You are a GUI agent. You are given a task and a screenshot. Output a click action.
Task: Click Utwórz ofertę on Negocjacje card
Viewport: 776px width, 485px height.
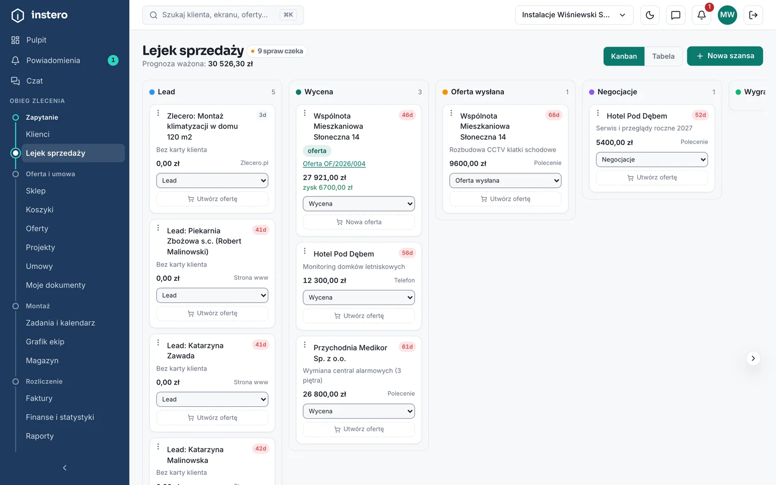(652, 178)
